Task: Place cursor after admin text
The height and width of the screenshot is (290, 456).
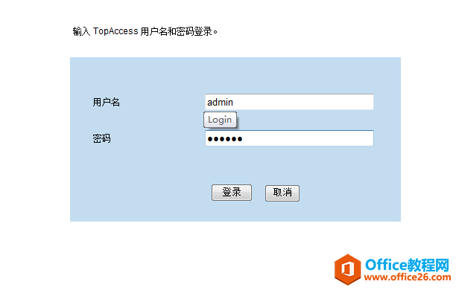Action: [233, 102]
